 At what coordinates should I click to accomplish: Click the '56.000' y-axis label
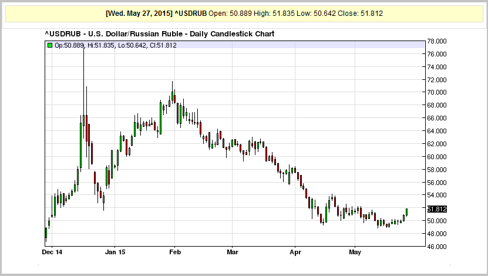pyautogui.click(x=437, y=183)
